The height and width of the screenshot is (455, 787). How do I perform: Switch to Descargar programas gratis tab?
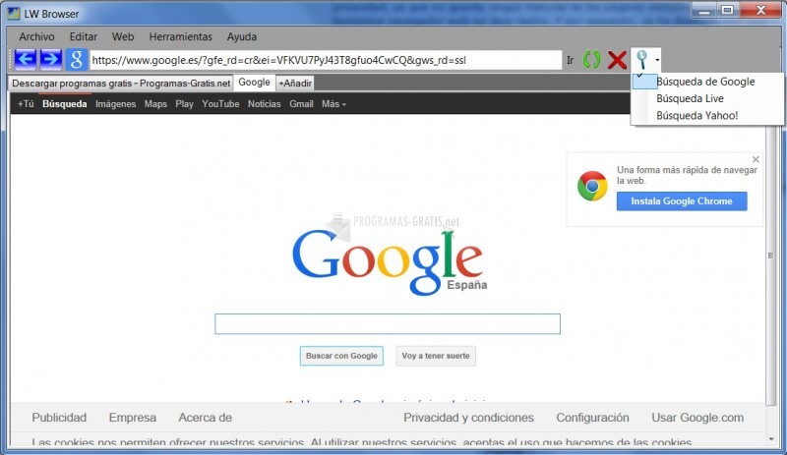tap(121, 83)
